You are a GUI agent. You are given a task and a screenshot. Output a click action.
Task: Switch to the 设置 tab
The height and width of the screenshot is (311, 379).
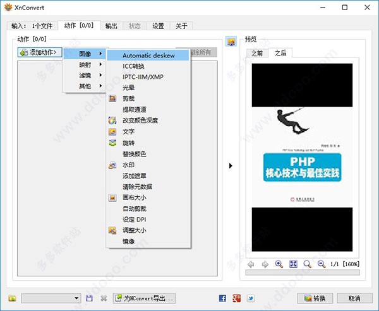158,26
